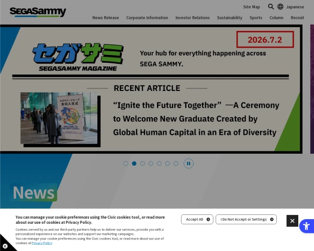Select the second carousel slide dot
Image resolution: width=314 pixels, height=251 pixels.
[134, 164]
